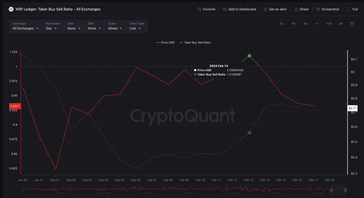Image resolution: width=364 pixels, height=198 pixels.
Task: Click the chart title XRP Ledger Taker Buy Sell Ratio
Action: tap(58, 9)
